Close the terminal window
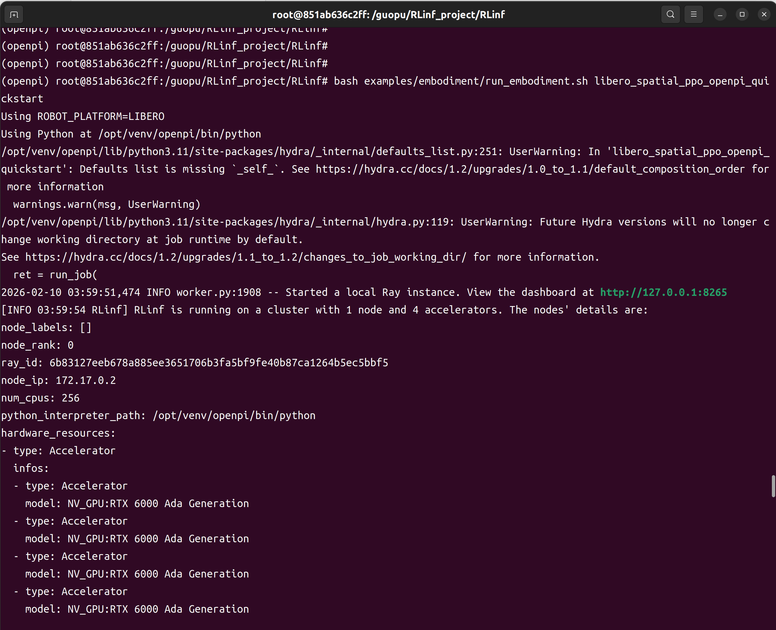The width and height of the screenshot is (776, 630). pos(764,15)
